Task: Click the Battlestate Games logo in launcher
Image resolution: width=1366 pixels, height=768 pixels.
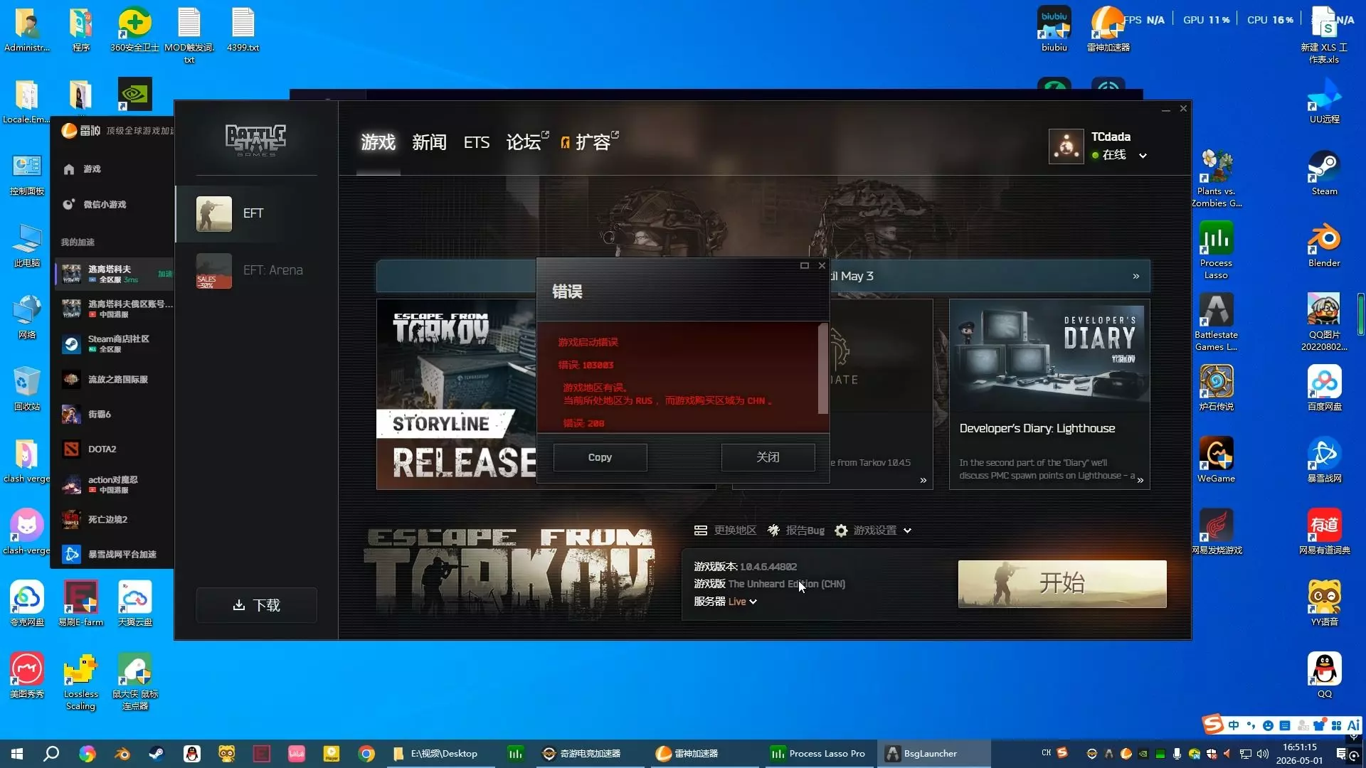Action: 256,140
